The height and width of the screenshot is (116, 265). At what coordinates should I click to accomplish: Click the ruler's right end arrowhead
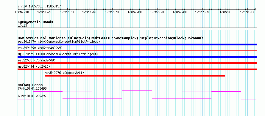pyautogui.click(x=256, y=9)
